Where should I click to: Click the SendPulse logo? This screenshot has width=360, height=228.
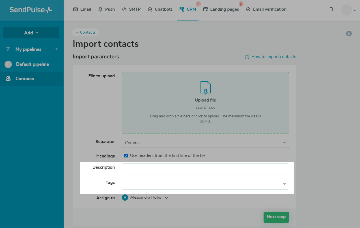tap(31, 10)
